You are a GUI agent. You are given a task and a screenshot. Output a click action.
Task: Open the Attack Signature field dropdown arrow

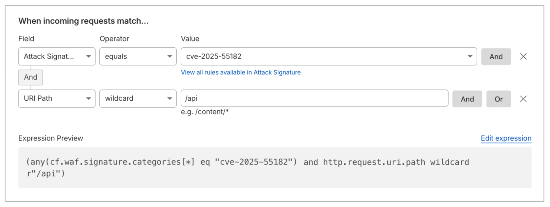tap(89, 57)
